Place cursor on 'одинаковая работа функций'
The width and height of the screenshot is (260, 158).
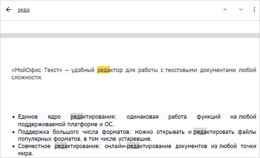point(173,117)
